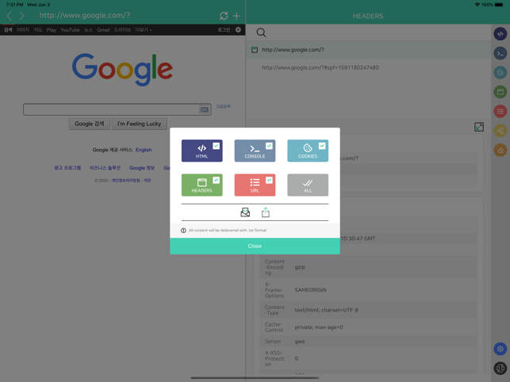
Task: Open 개인정보처리방침 privacy link
Action: tap(126, 181)
